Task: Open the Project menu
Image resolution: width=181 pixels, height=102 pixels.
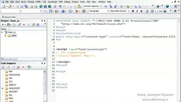Action: (75, 2)
